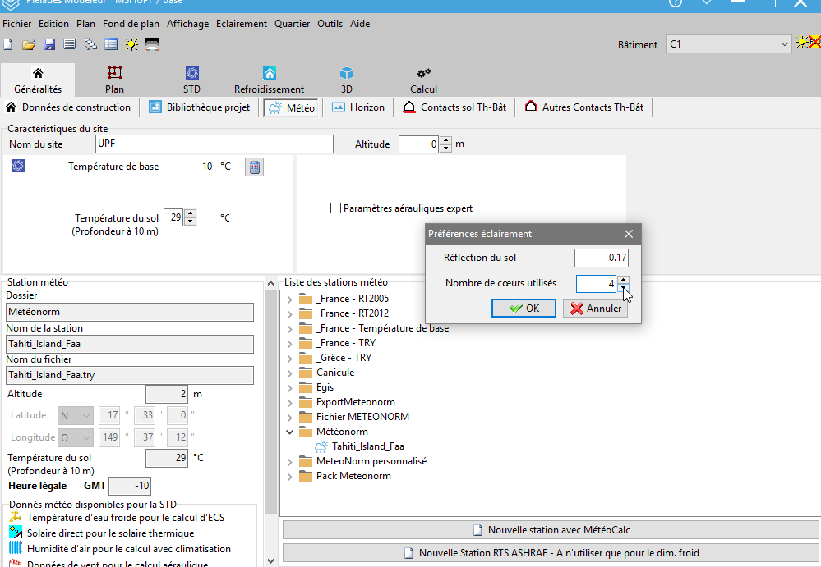
Task: Open Contacts sol Th-Bât section
Action: [454, 107]
